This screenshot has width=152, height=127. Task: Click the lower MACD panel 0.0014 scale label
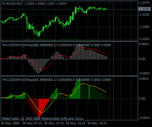(x=144, y=78)
